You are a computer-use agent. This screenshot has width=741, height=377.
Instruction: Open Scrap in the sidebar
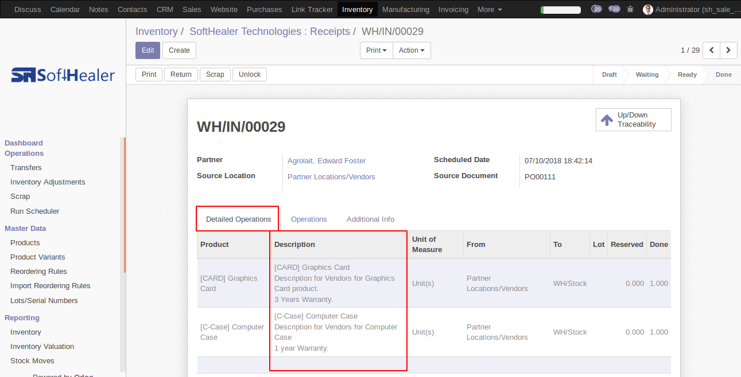tap(20, 197)
